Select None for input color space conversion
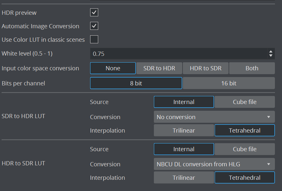Screen dimensions: 282x191 click(x=113, y=68)
